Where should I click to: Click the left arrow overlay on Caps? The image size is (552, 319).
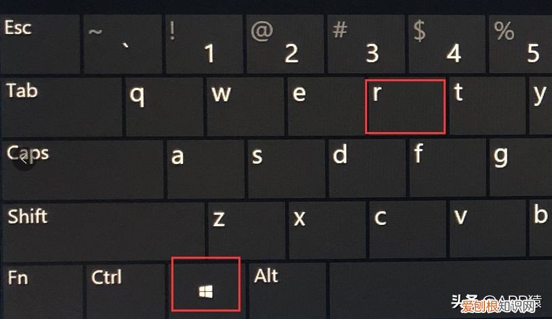click(x=24, y=161)
